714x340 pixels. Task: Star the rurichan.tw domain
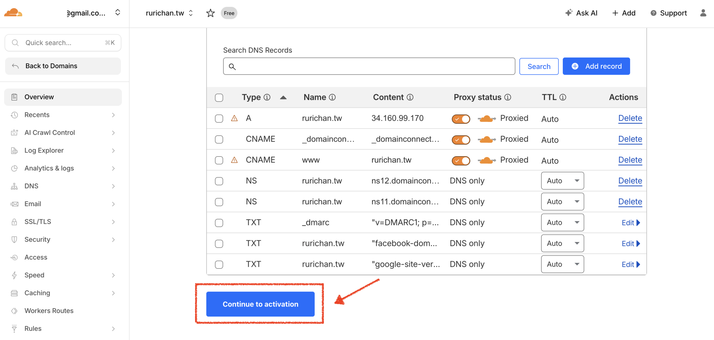click(x=210, y=13)
